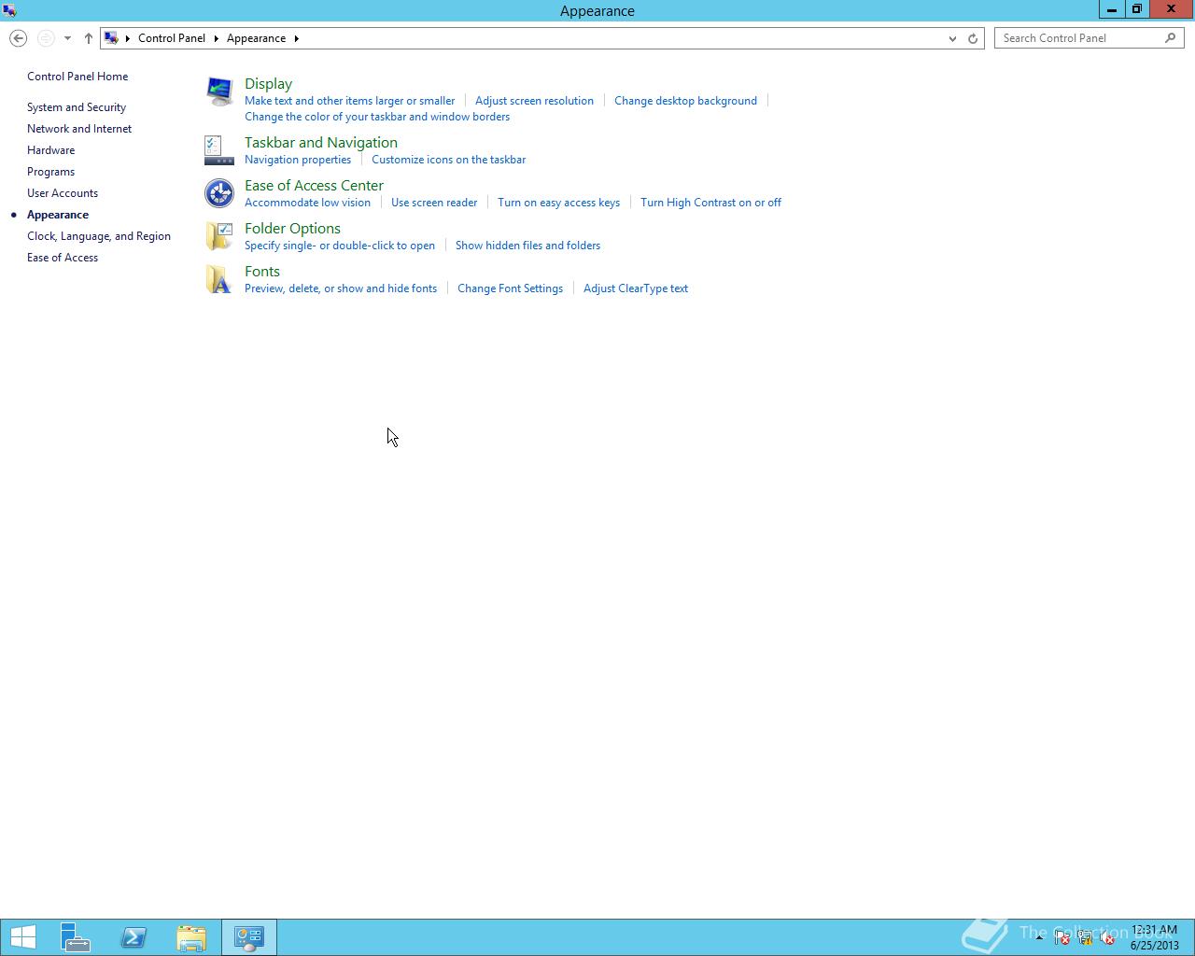Open the Start button on the taskbar
The height and width of the screenshot is (956, 1195).
[23, 937]
